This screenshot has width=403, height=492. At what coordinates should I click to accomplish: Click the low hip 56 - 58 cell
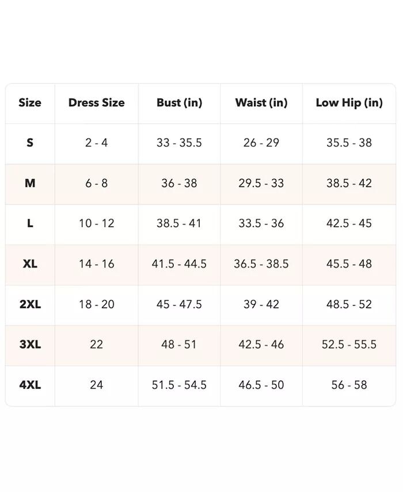tap(349, 384)
